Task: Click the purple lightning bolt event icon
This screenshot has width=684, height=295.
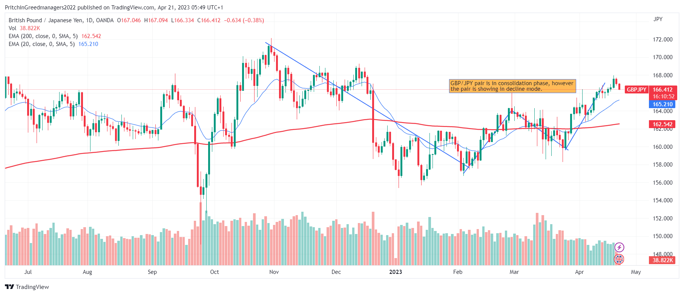Action: [619, 248]
